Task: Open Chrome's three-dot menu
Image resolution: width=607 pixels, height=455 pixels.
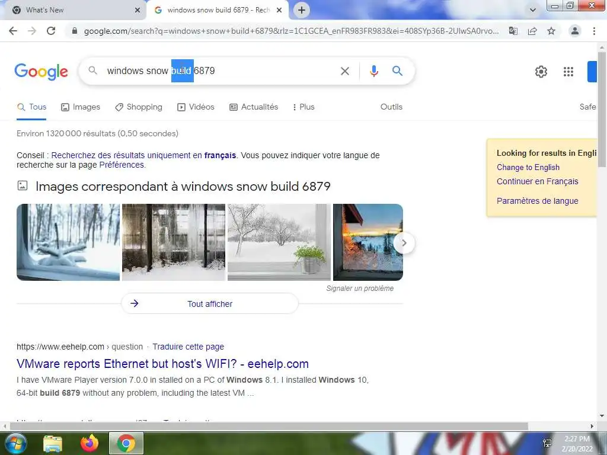Action: point(594,31)
